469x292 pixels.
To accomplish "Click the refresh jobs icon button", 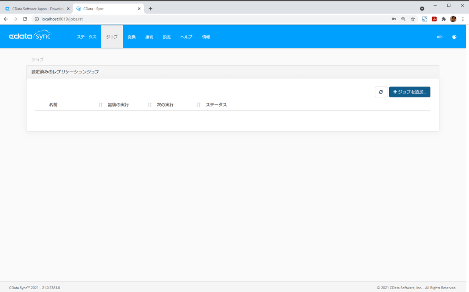I will tap(381, 92).
